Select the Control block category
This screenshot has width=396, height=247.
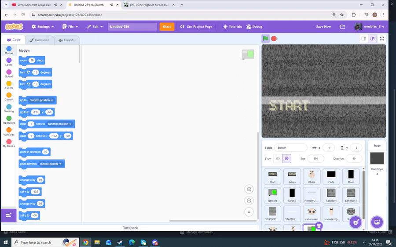tap(9, 97)
